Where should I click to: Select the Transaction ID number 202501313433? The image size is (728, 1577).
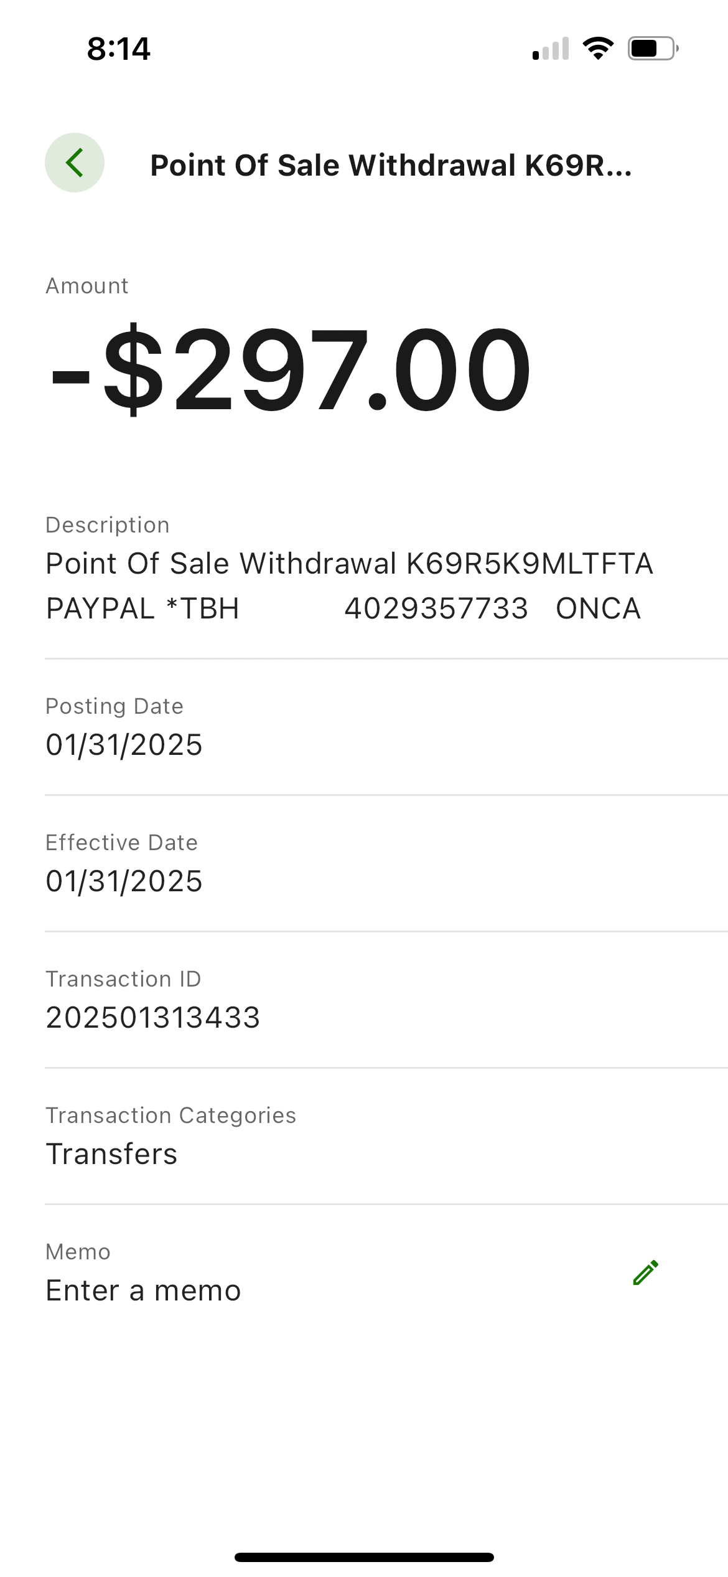click(x=153, y=1018)
